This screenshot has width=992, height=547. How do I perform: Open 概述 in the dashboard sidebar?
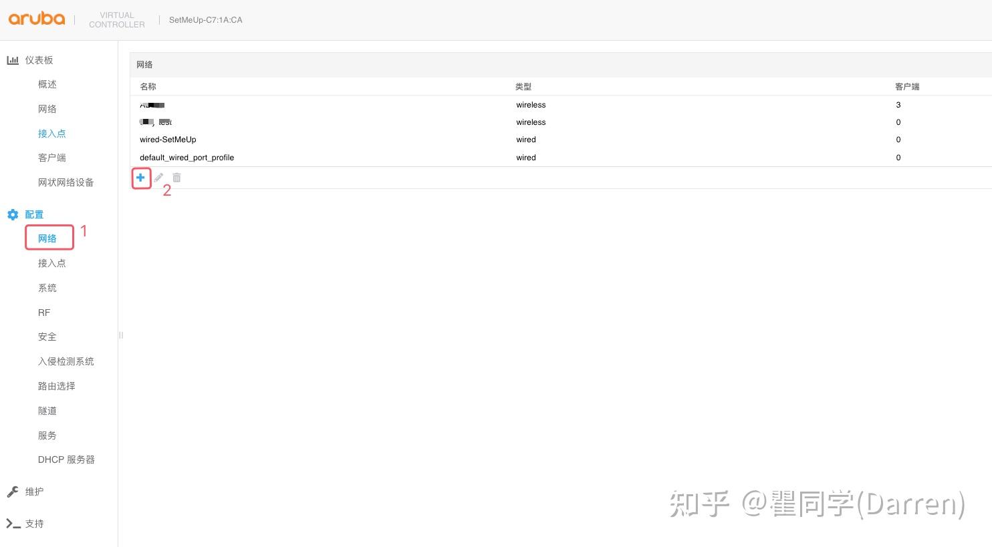[x=47, y=84]
